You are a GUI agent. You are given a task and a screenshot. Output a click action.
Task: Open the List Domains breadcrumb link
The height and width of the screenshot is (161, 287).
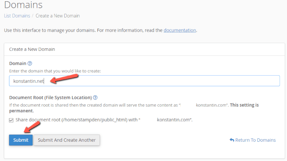pyautogui.click(x=17, y=16)
